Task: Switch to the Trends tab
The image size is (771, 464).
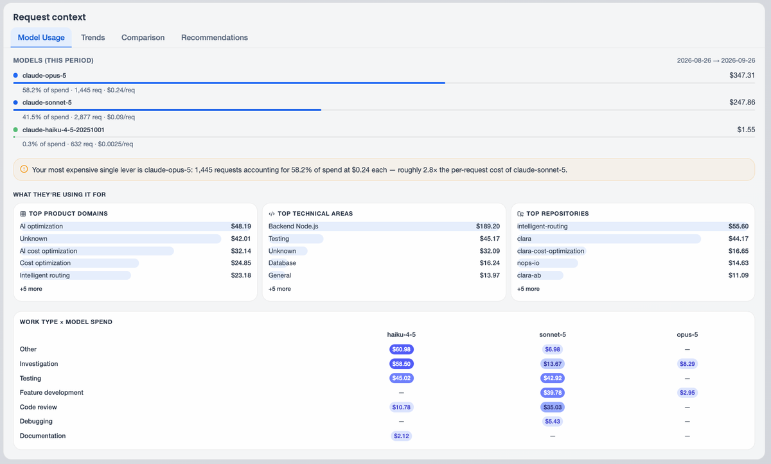Action: pyautogui.click(x=93, y=37)
